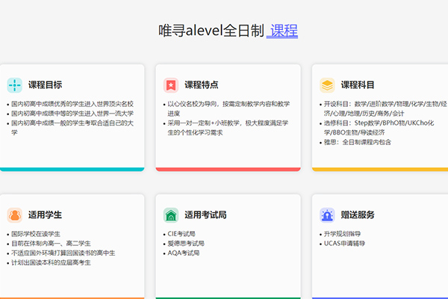Click the bullet 国际学校在读学生
Image resolution: width=448 pixels, height=299 pixels.
(36, 234)
